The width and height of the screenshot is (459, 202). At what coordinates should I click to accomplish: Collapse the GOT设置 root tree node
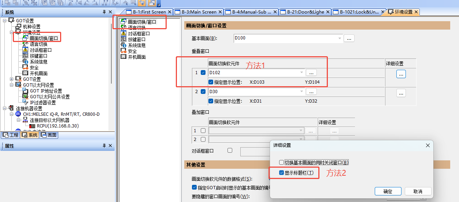pyautogui.click(x=5, y=21)
